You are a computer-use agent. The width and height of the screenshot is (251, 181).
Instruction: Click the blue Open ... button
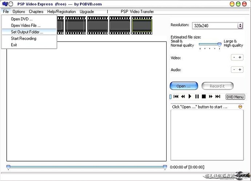coord(184,86)
